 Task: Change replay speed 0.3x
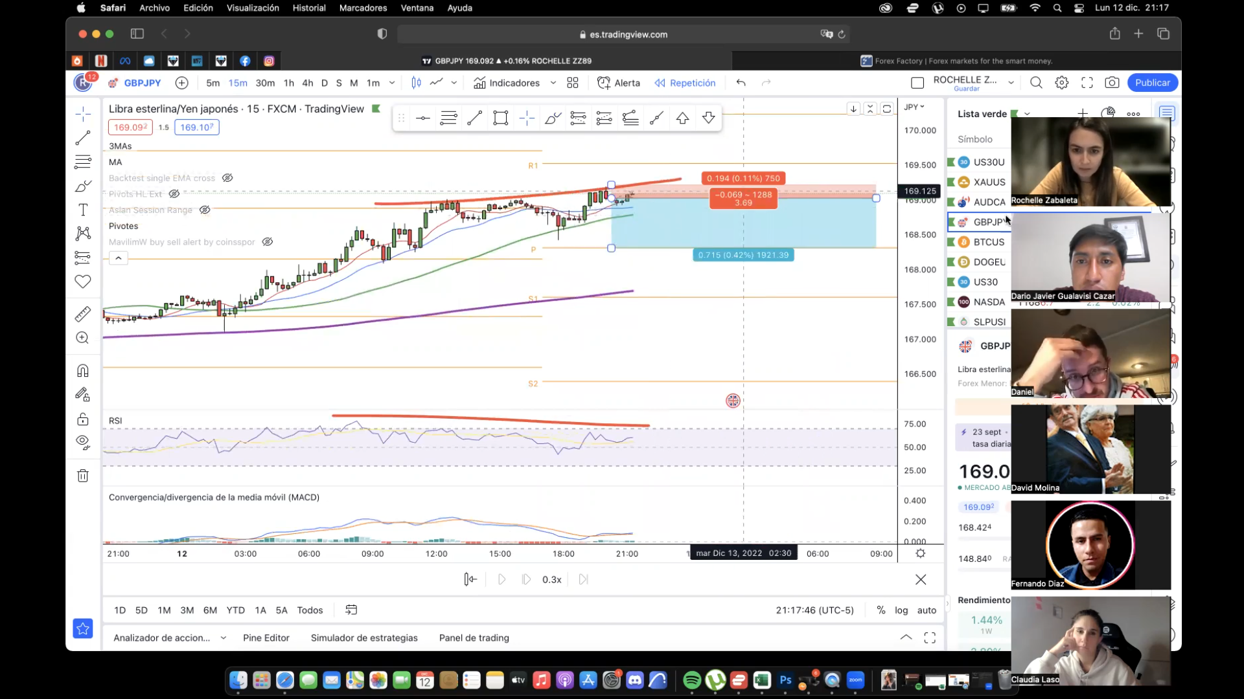552,580
